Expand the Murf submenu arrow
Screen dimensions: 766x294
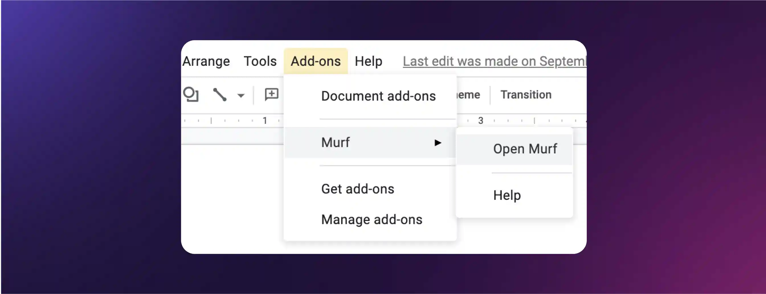pyautogui.click(x=438, y=143)
